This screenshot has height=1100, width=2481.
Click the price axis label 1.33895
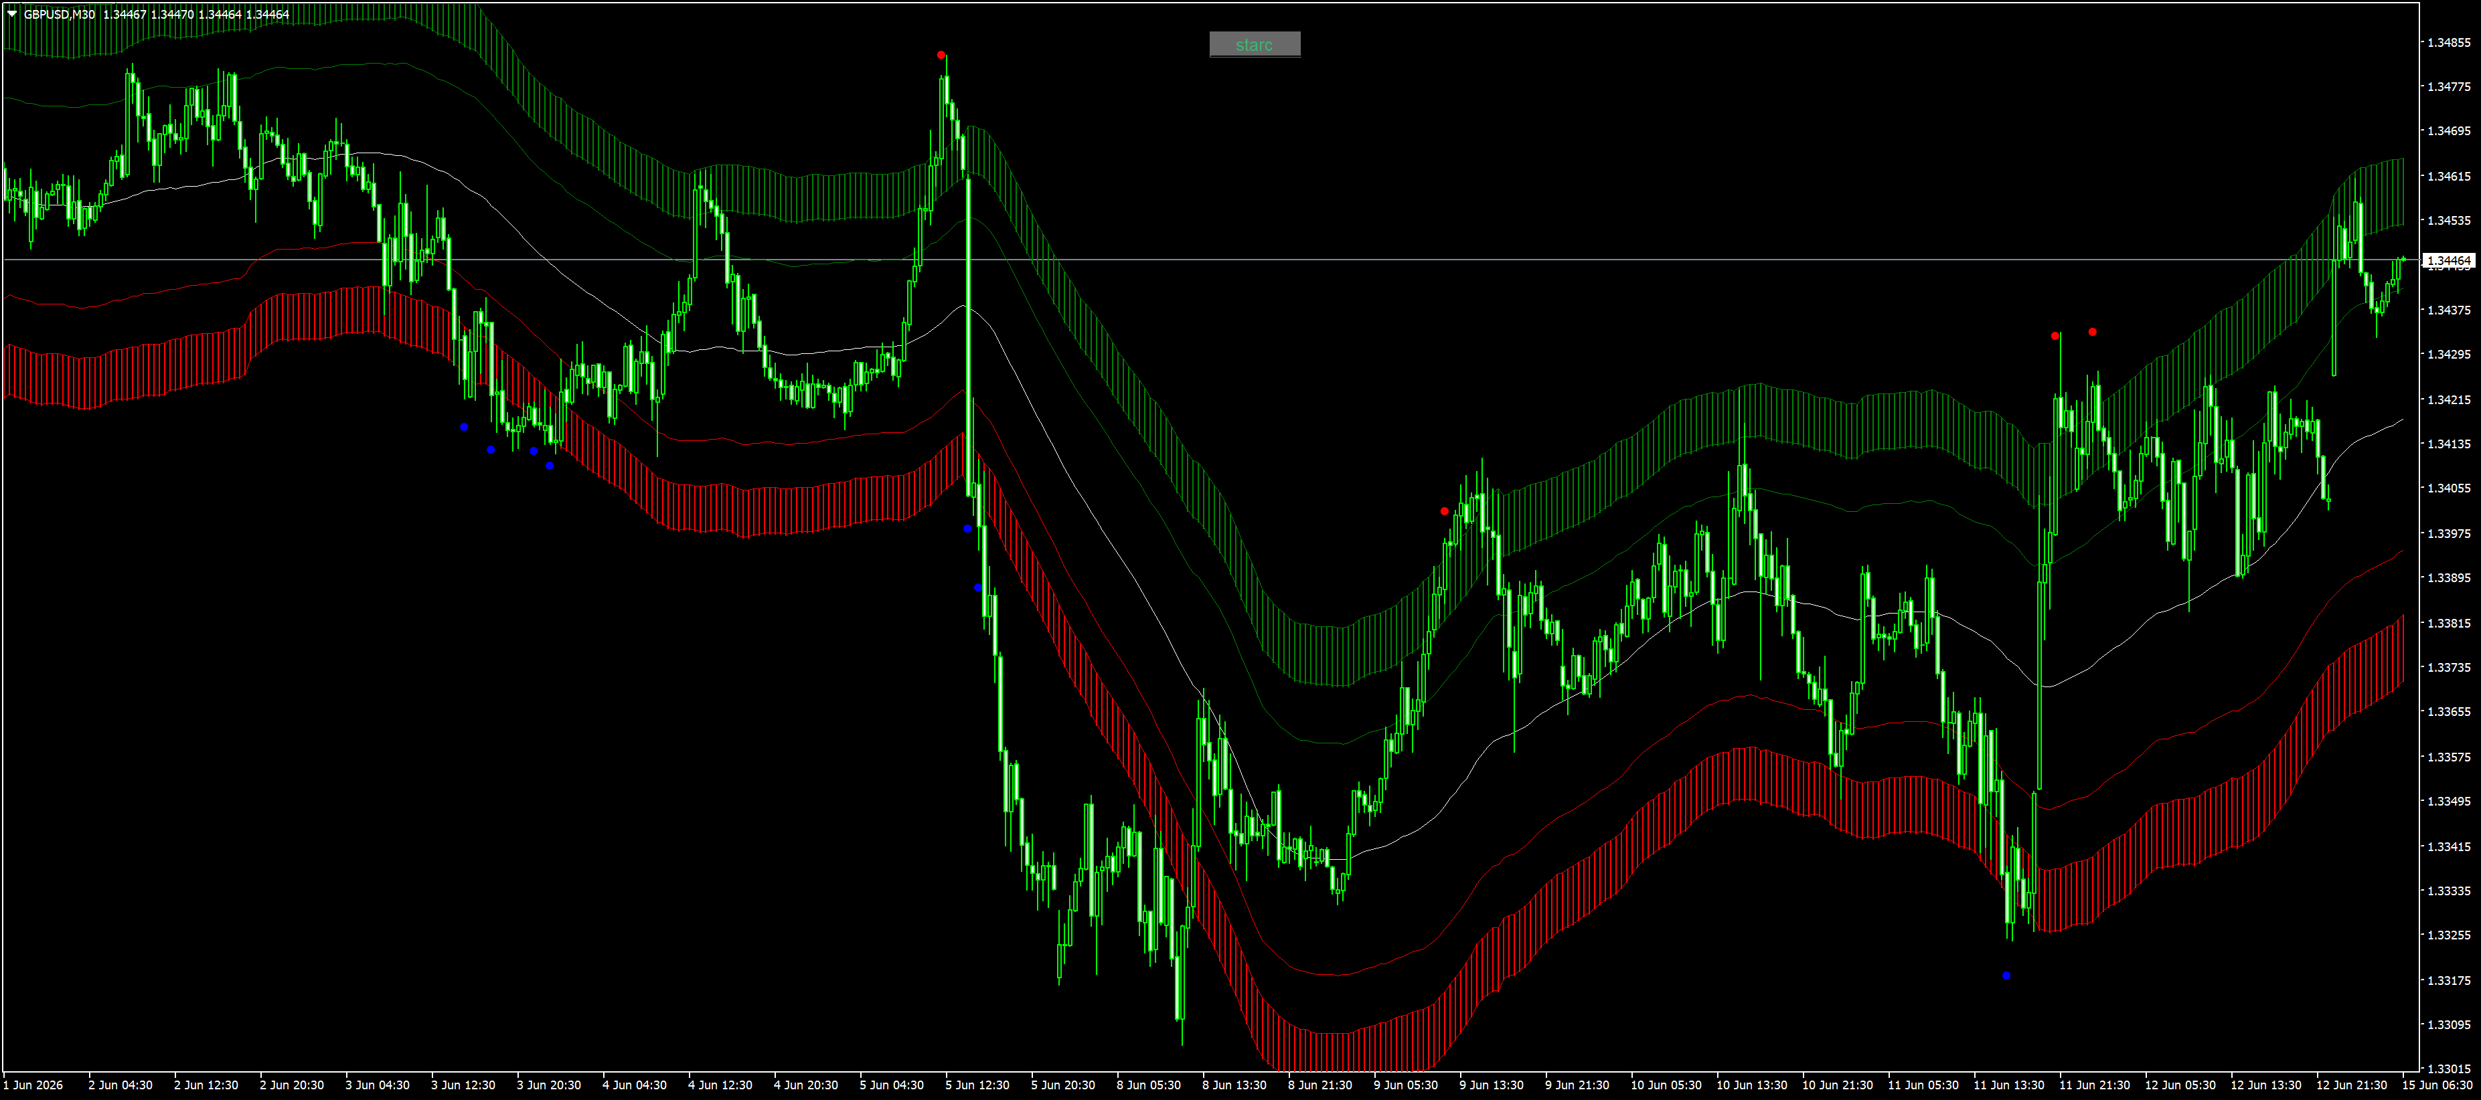[2448, 577]
